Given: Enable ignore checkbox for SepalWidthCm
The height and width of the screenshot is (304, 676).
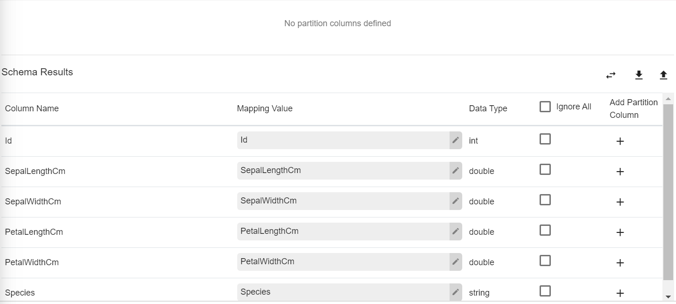Looking at the screenshot, I should click(x=545, y=200).
